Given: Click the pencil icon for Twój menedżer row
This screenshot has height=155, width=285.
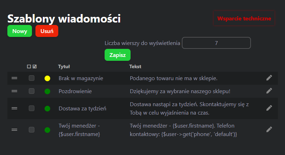Looking at the screenshot, I should (269, 129).
